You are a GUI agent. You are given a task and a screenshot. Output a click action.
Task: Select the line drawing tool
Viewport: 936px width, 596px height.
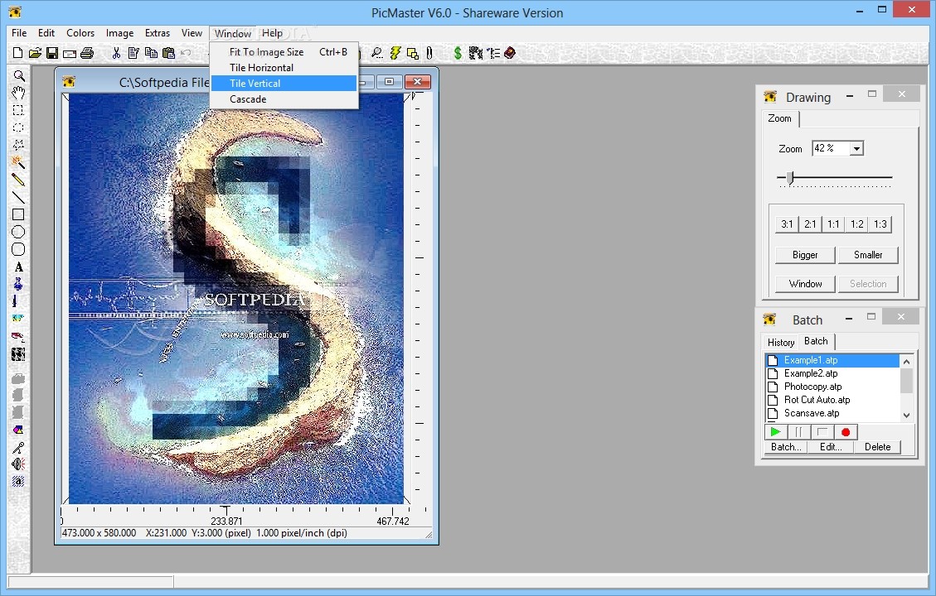click(18, 197)
